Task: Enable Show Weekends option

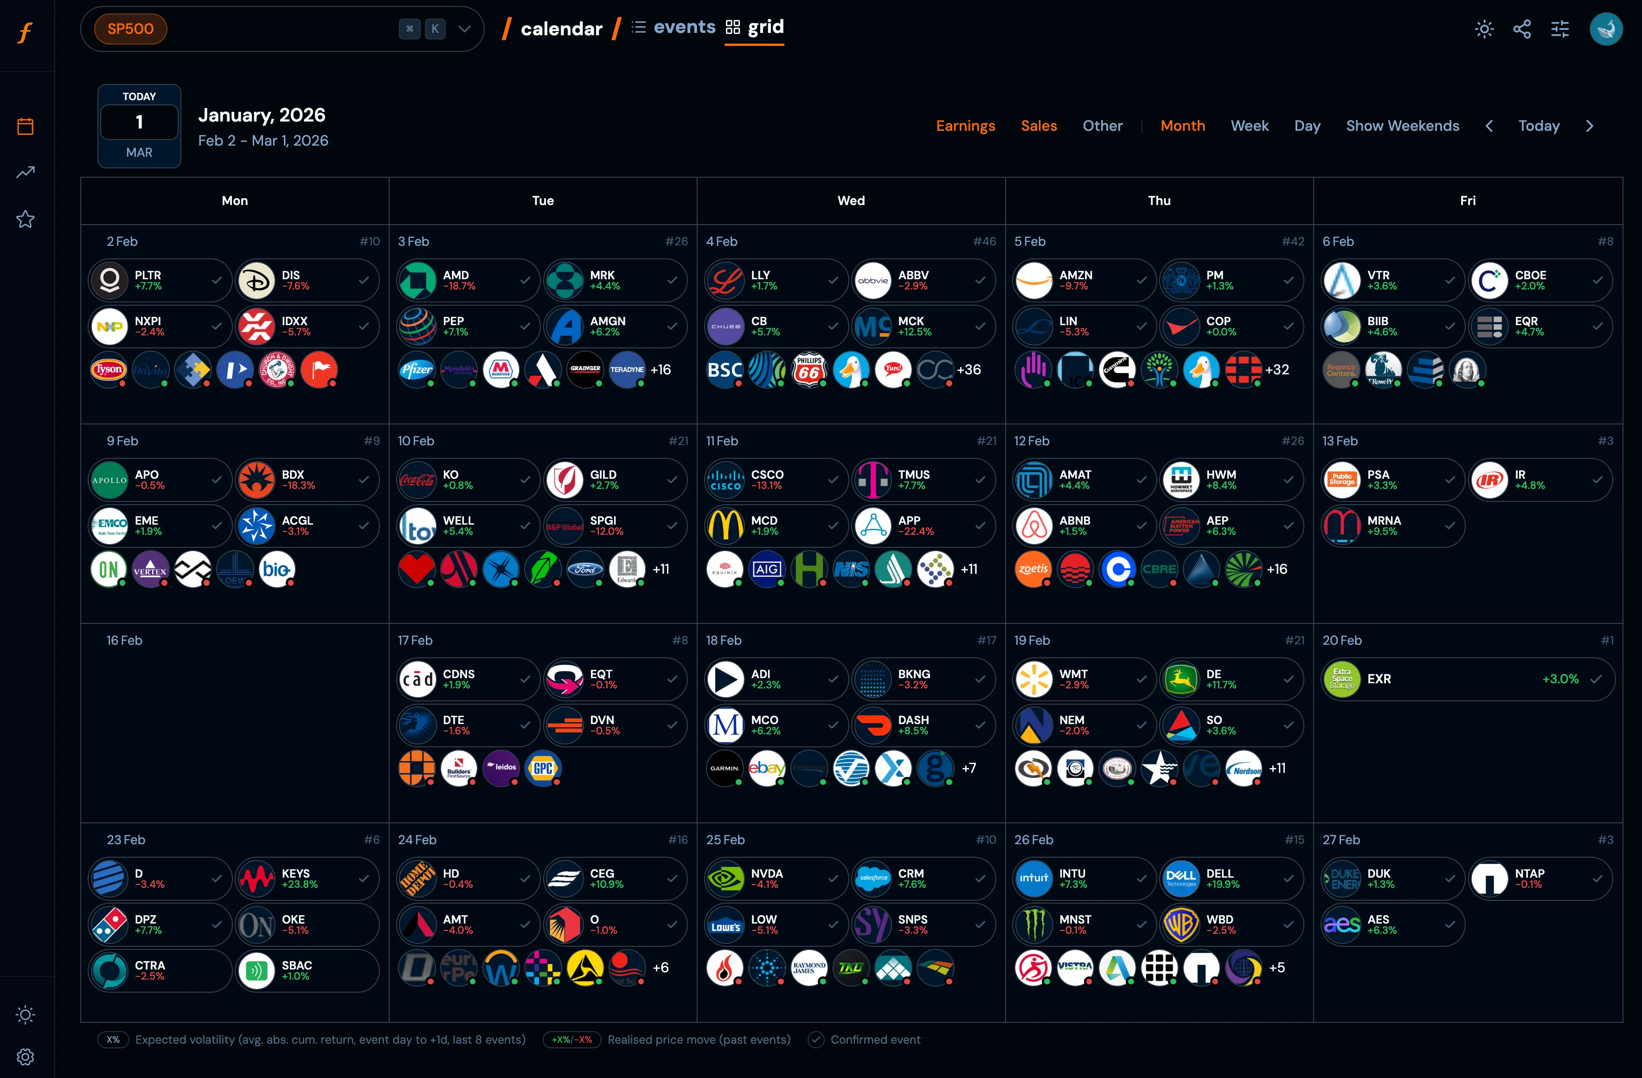Action: pos(1402,126)
